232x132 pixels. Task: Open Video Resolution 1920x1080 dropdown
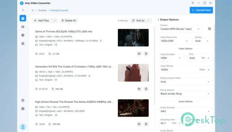[174, 41]
